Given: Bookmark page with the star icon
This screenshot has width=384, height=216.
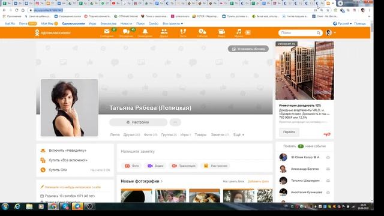Looking at the screenshot, I should click(x=328, y=10).
